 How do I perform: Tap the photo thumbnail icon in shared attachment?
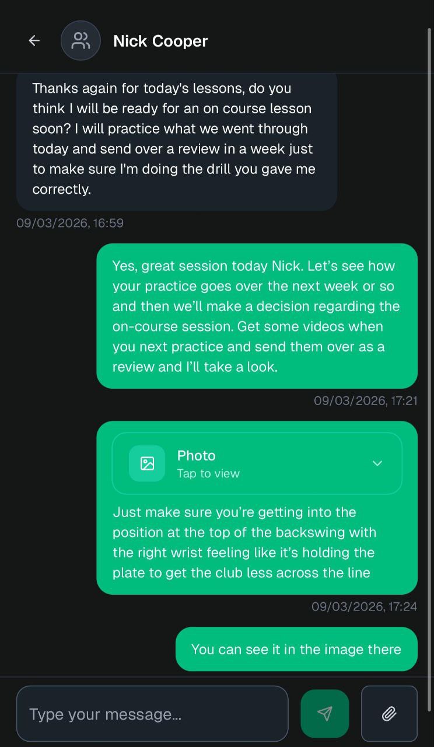[146, 463]
